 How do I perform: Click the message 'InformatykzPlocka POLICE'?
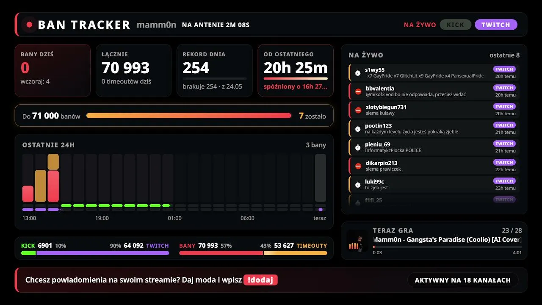click(393, 150)
